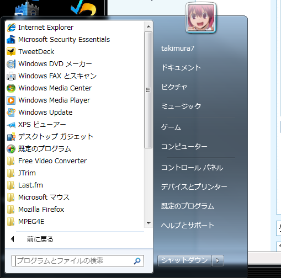Click the 既定のプログラム icon in the program list
Image resolution: width=281 pixels, height=278 pixels.
(11, 149)
